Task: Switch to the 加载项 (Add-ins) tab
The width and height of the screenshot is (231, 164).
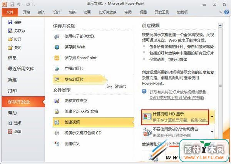Action: coord(182,12)
